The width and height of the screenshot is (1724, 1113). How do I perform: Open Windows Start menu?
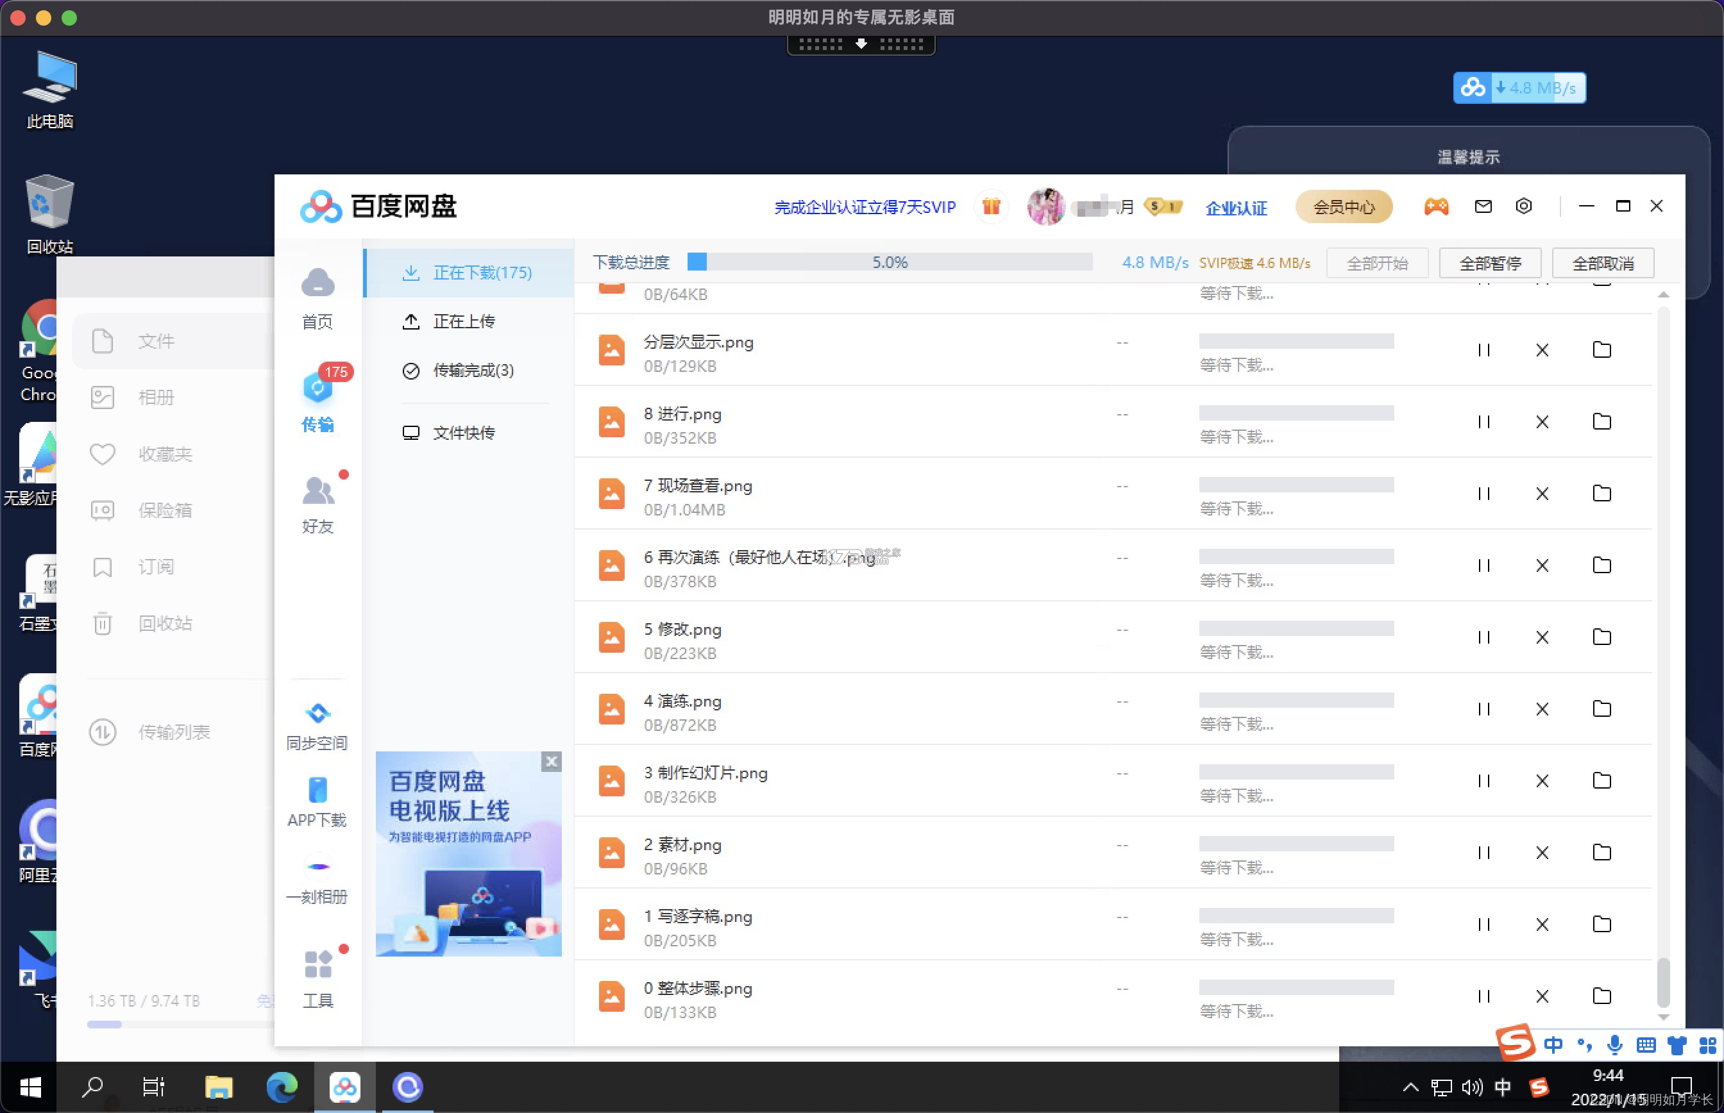coord(30,1086)
